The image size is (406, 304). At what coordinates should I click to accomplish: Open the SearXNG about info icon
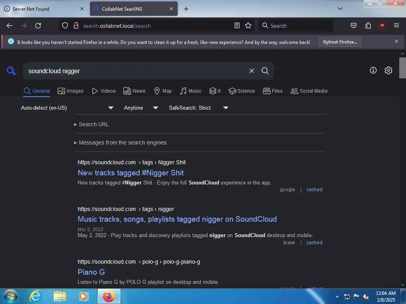[373, 70]
